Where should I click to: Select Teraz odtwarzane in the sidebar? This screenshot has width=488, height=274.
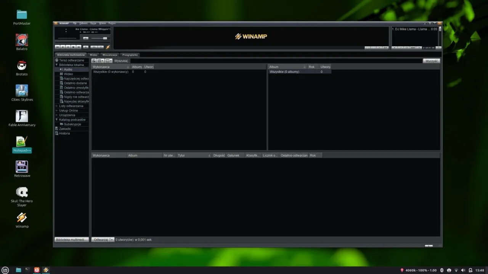[71, 60]
